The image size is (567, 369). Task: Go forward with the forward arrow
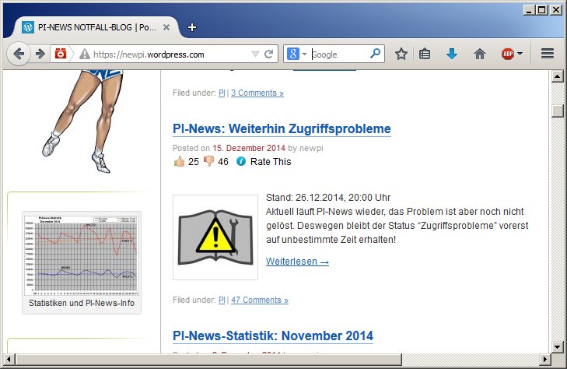click(x=40, y=54)
